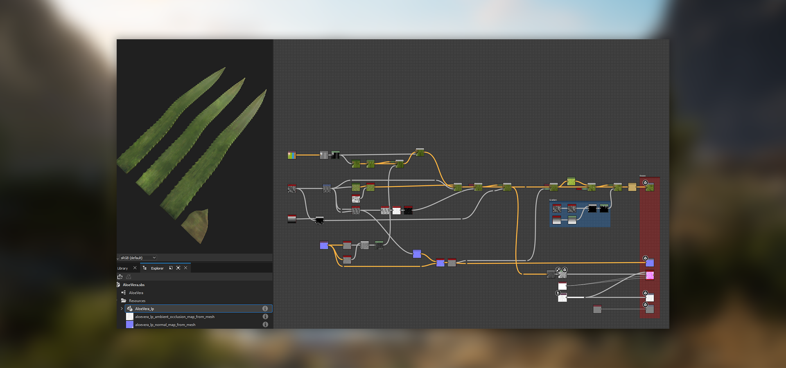Switch to the Explorer tab
The image size is (786, 368).
point(157,268)
